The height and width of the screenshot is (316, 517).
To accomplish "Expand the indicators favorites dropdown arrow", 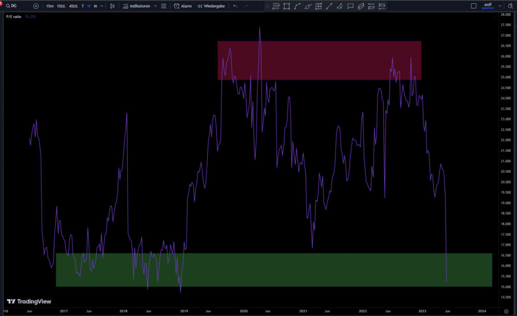I will (155, 6).
